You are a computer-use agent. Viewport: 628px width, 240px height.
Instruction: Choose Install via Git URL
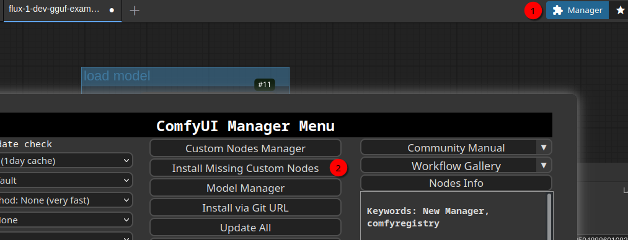pyautogui.click(x=245, y=208)
